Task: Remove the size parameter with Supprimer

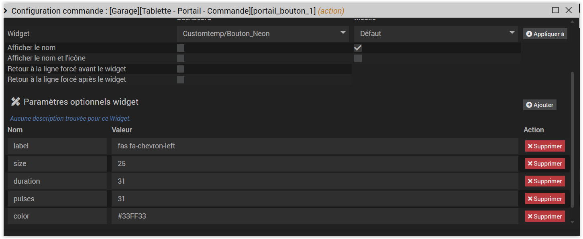Action: [544, 164]
